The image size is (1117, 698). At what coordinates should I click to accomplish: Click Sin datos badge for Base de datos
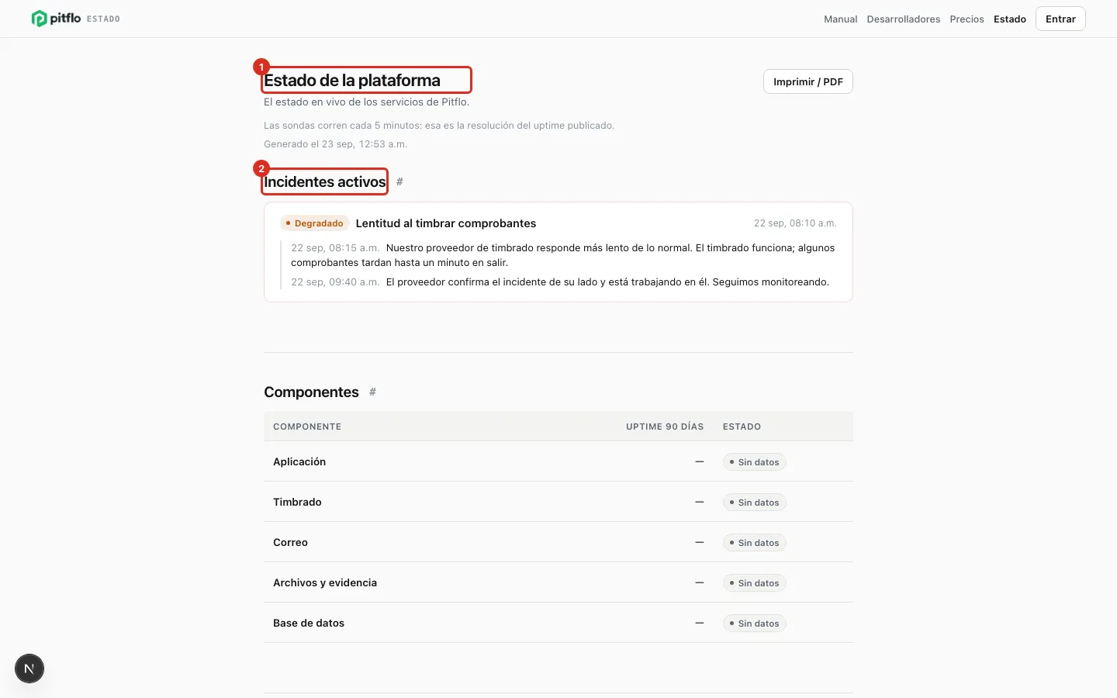point(755,624)
